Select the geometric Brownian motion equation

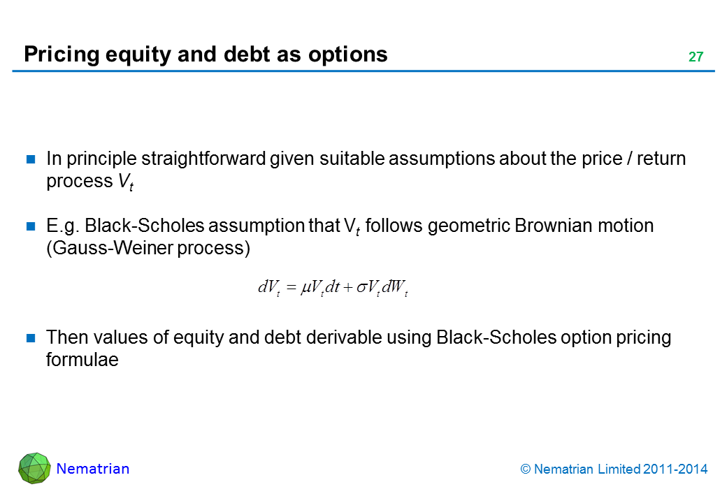(x=333, y=287)
